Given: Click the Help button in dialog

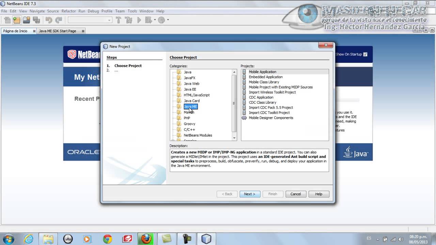Looking at the screenshot, I should (319, 194).
